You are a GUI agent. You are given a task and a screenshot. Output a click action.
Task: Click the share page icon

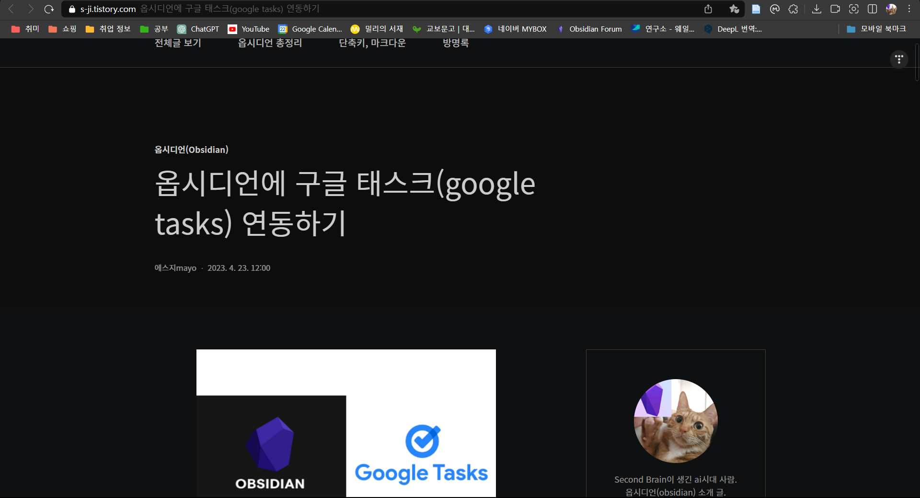click(708, 9)
